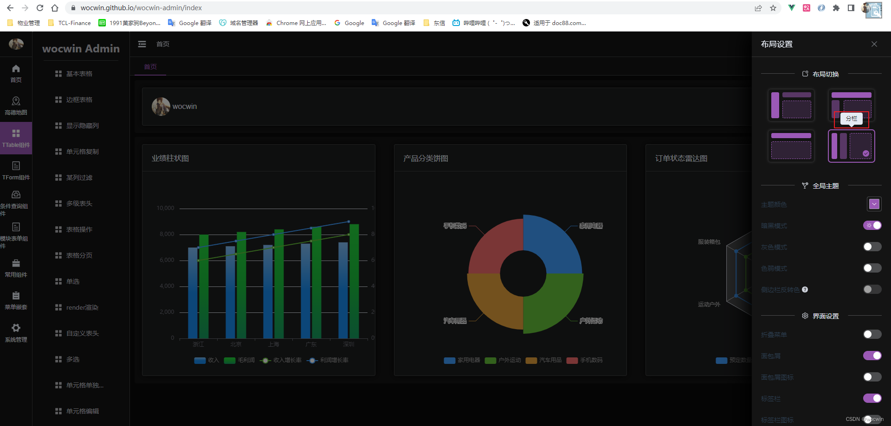
Task: Disable the 面包屑 breadcrumb switch
Action: pos(872,356)
